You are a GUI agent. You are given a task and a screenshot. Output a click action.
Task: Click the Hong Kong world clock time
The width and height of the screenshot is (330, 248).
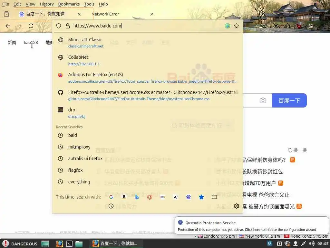[x=306, y=236]
